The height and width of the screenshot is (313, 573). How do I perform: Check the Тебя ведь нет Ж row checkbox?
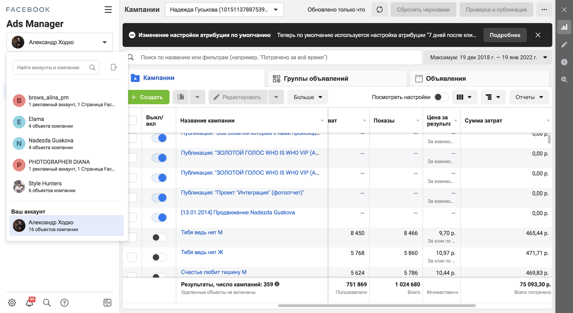point(132,257)
